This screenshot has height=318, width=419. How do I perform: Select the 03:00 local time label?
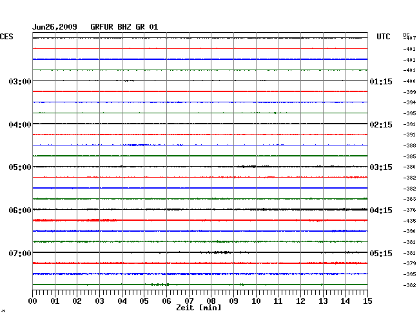pos(20,81)
